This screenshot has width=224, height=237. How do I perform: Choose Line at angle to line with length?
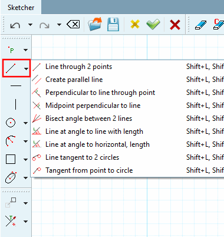click(127, 131)
